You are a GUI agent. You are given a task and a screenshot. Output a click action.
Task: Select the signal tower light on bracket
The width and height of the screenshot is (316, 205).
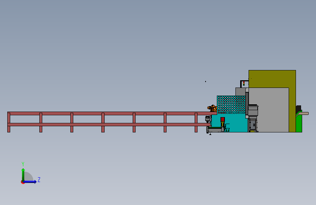pos(243,84)
